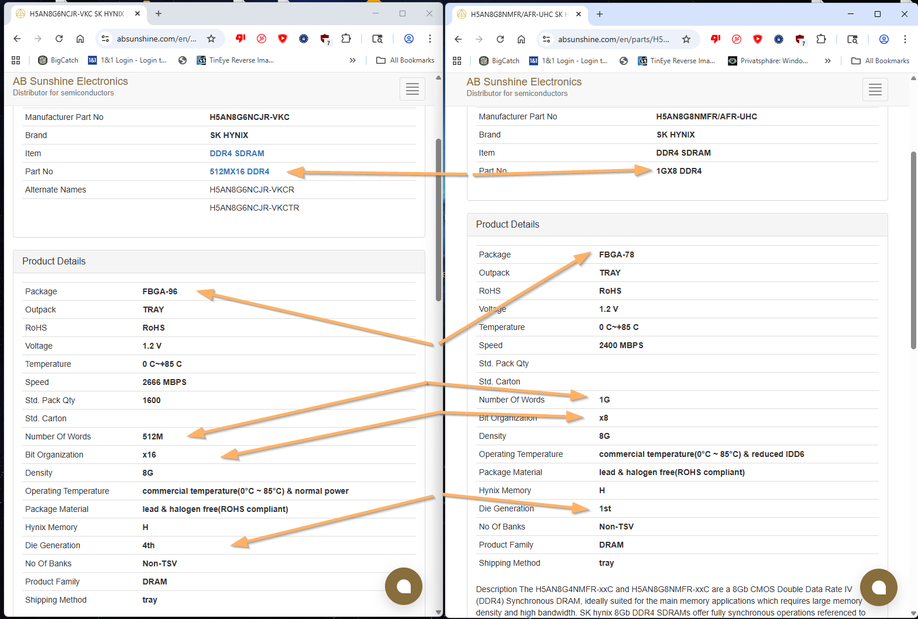This screenshot has width=918, height=619.
Task: Select alternate name H5AN8G6NCJR-VKCTR
Action: (255, 208)
